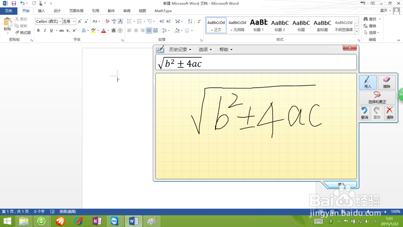
Task: Toggle Justify alignment
Action: [x=149, y=30]
